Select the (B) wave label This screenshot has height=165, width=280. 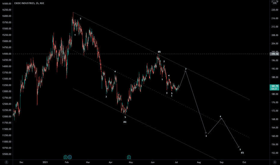pyautogui.click(x=159, y=52)
